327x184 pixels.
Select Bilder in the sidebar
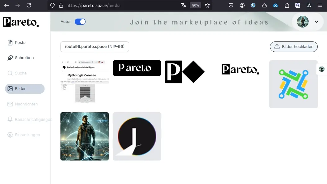click(x=25, y=89)
